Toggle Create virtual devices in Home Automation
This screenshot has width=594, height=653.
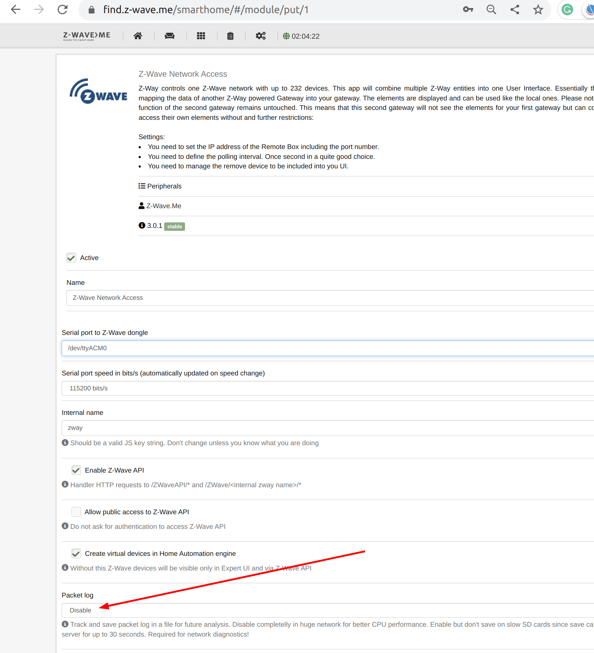tap(76, 554)
